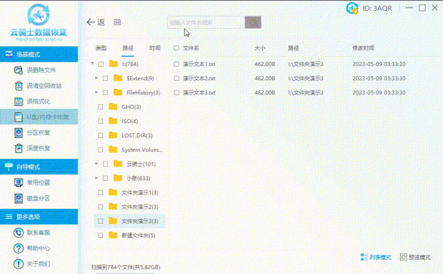Image resolution: width=443 pixels, height=274 pixels.
Task: Select U盘/内存卡恢复 card icon
Action: (x=18, y=117)
